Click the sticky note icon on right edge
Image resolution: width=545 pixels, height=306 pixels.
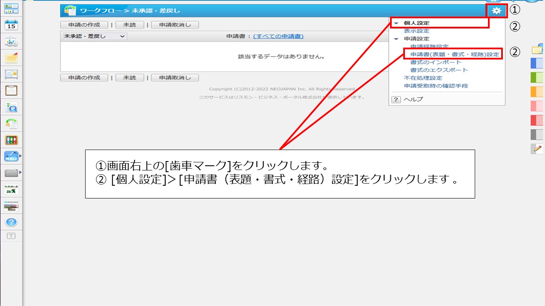[x=538, y=49]
